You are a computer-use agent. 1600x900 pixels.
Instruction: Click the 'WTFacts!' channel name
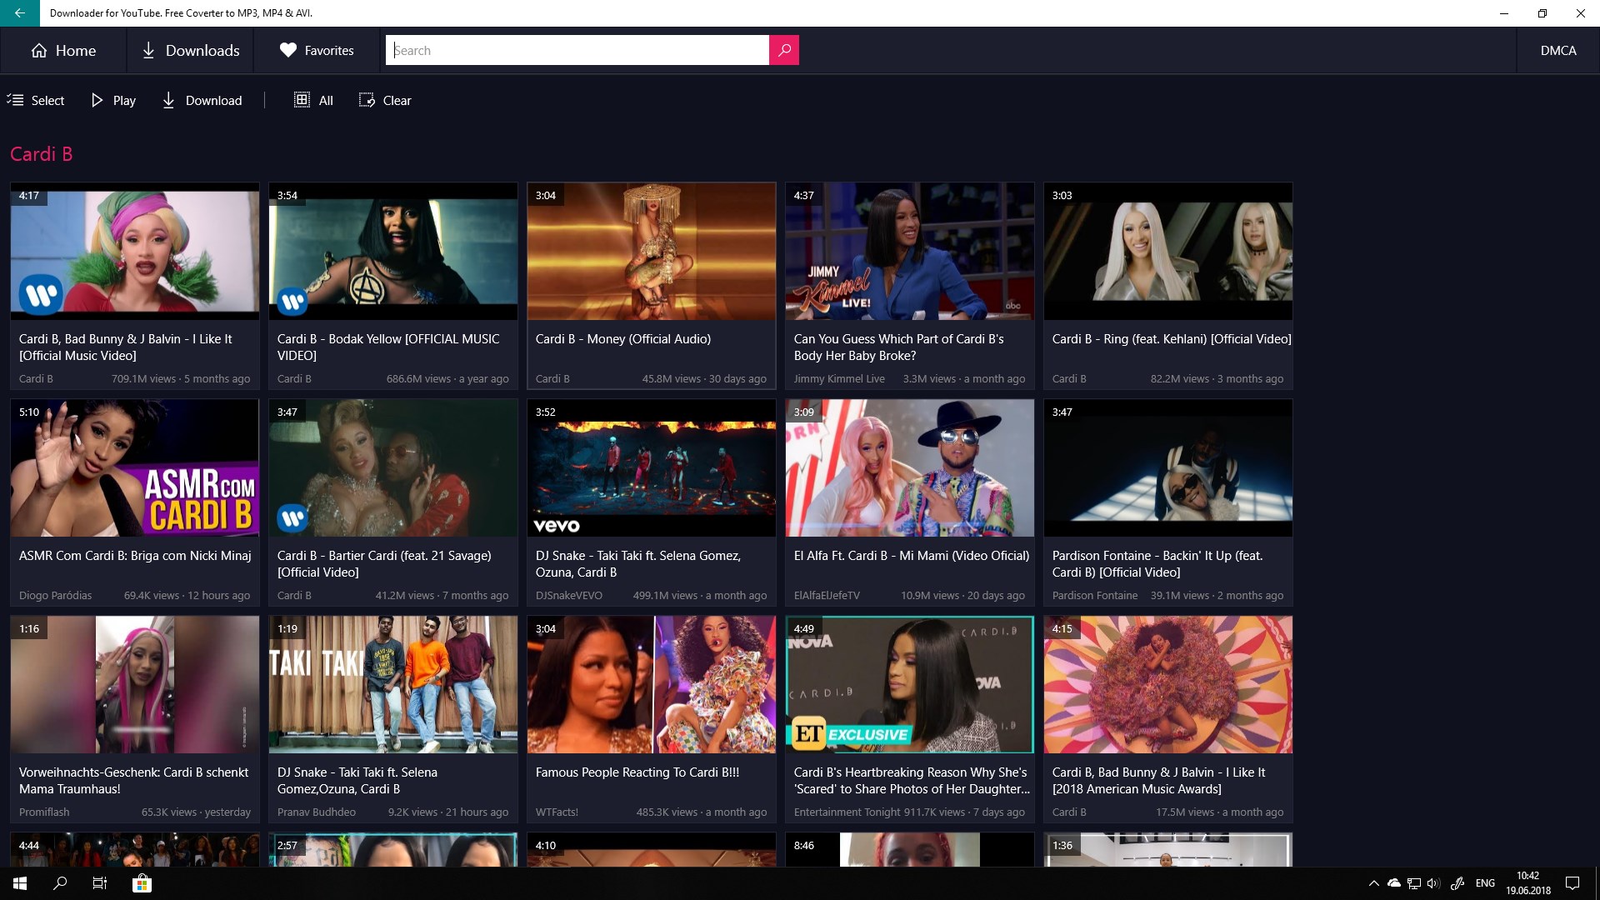coord(557,812)
